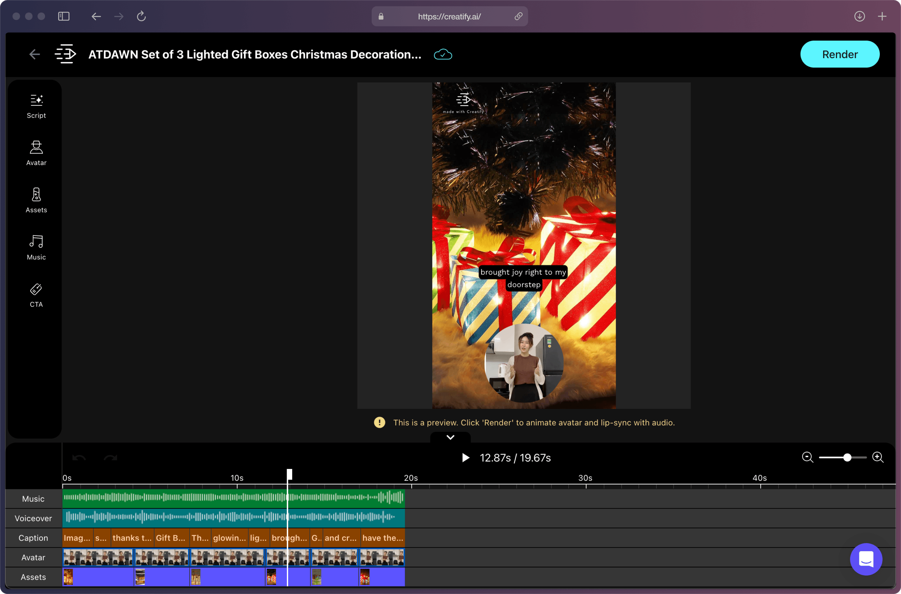Open the Music panel
901x594 pixels.
36,248
